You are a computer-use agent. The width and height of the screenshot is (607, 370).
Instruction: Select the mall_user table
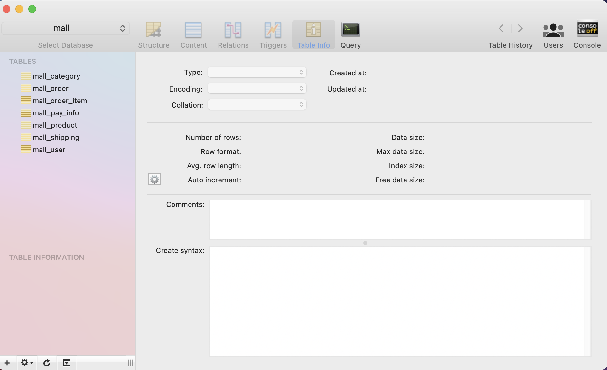[x=49, y=150]
